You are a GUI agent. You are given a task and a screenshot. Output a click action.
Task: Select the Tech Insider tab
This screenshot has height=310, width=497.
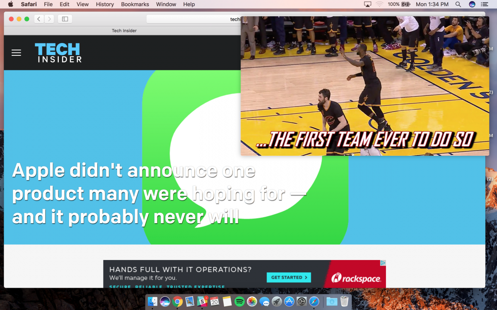124,31
